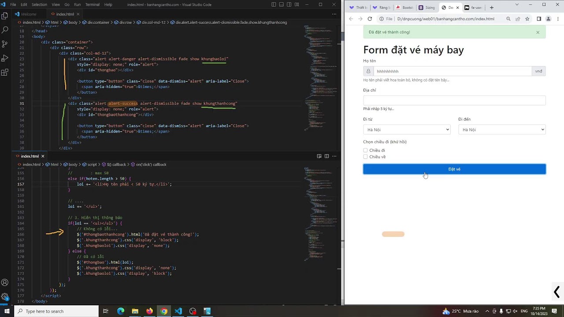
Task: Click taskbar search box
Action: (x=56, y=311)
